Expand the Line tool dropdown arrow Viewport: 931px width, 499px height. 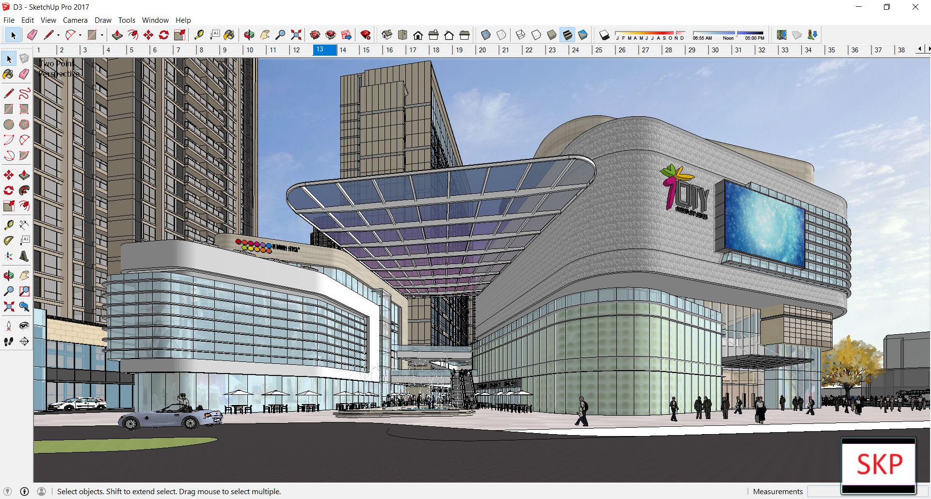tap(58, 35)
